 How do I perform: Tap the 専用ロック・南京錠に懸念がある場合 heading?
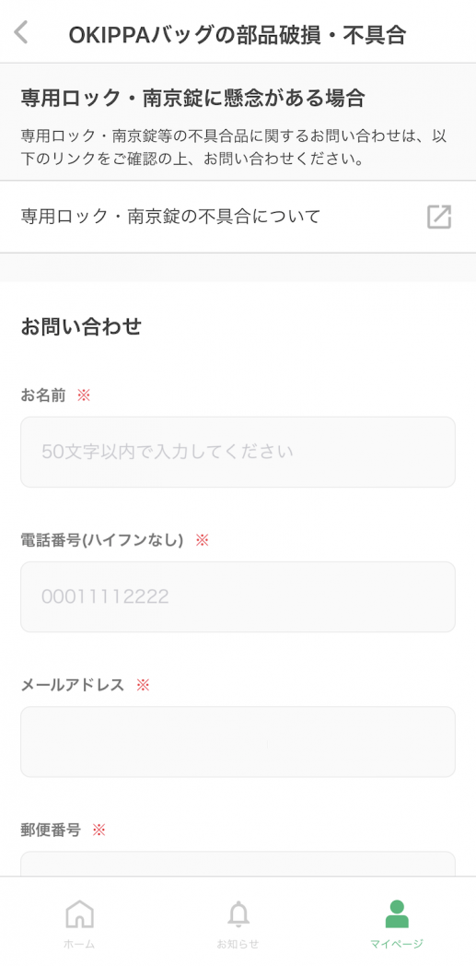(193, 99)
